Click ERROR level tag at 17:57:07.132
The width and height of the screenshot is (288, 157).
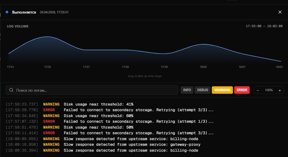(49, 121)
